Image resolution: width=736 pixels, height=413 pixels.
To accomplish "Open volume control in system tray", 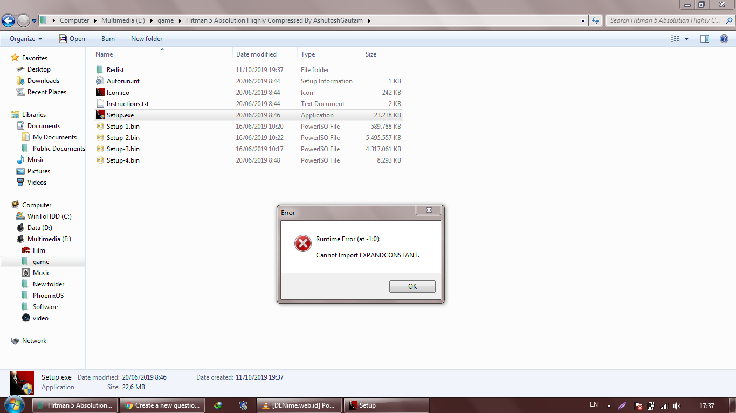I will 677,405.
